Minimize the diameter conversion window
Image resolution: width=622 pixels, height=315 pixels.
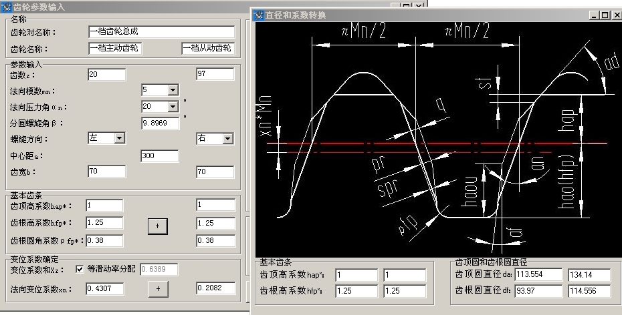[593, 15]
